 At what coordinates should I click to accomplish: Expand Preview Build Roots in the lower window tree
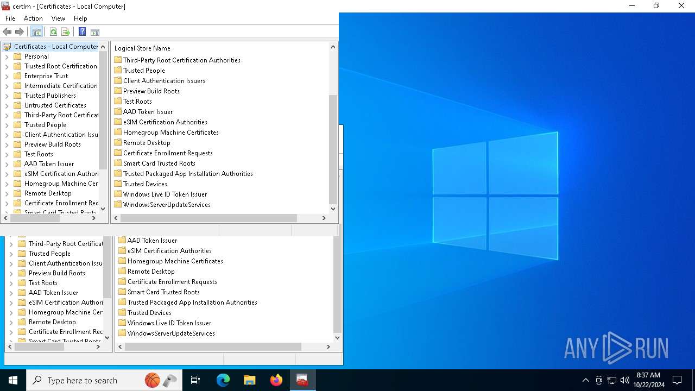tap(11, 273)
